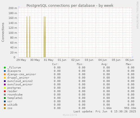Click the template1 dark green swatch
Viewport: 140px width, 118px height.
5,98
